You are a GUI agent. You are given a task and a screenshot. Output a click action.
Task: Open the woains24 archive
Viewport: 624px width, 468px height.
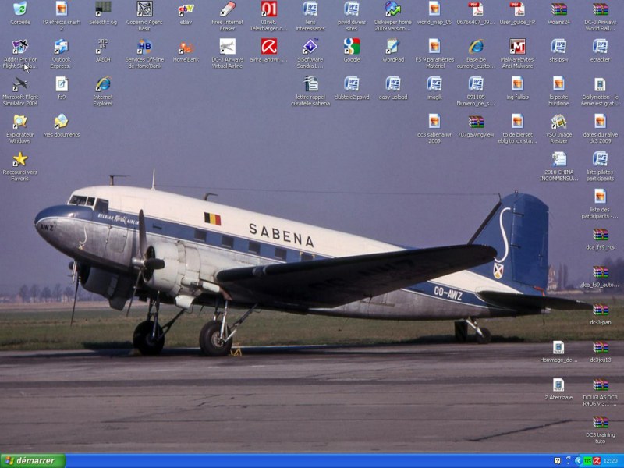[558, 9]
